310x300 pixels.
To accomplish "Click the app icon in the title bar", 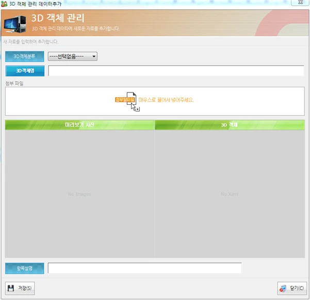I will 4,4.
